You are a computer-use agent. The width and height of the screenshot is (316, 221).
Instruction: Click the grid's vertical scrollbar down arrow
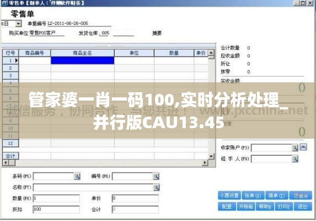(x=211, y=156)
